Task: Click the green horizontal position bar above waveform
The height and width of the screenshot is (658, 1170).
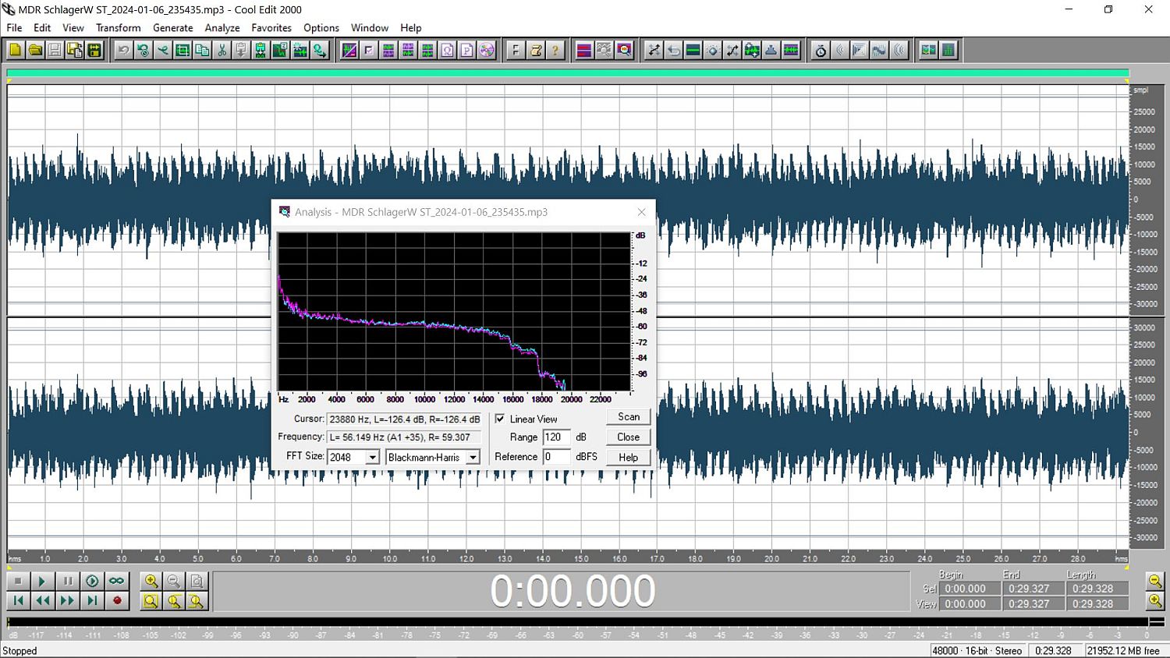Action: coord(567,73)
